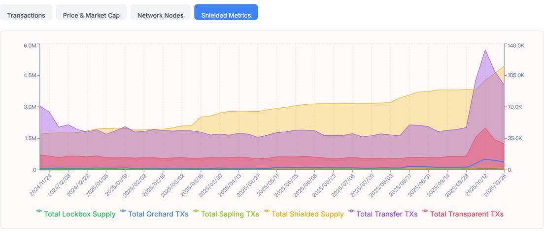Click the green Total Lockbox Supply legend marker

[39, 212]
